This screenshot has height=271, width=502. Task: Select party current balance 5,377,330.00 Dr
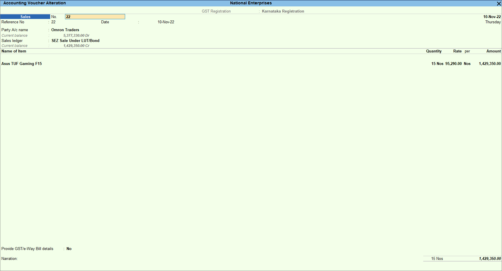click(76, 36)
